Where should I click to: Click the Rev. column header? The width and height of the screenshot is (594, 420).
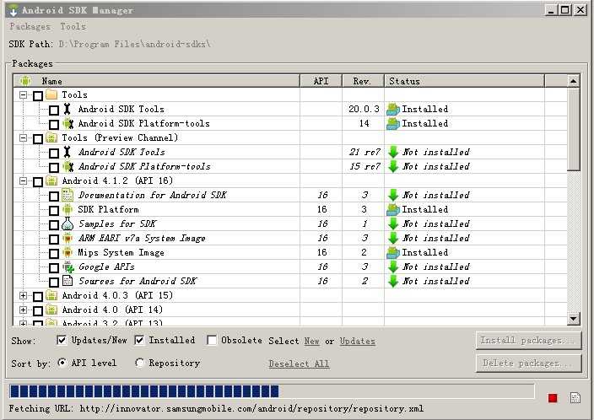tap(364, 81)
